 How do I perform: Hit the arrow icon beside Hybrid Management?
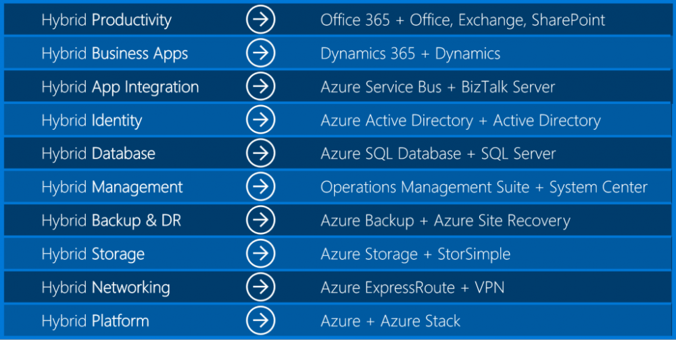260,187
